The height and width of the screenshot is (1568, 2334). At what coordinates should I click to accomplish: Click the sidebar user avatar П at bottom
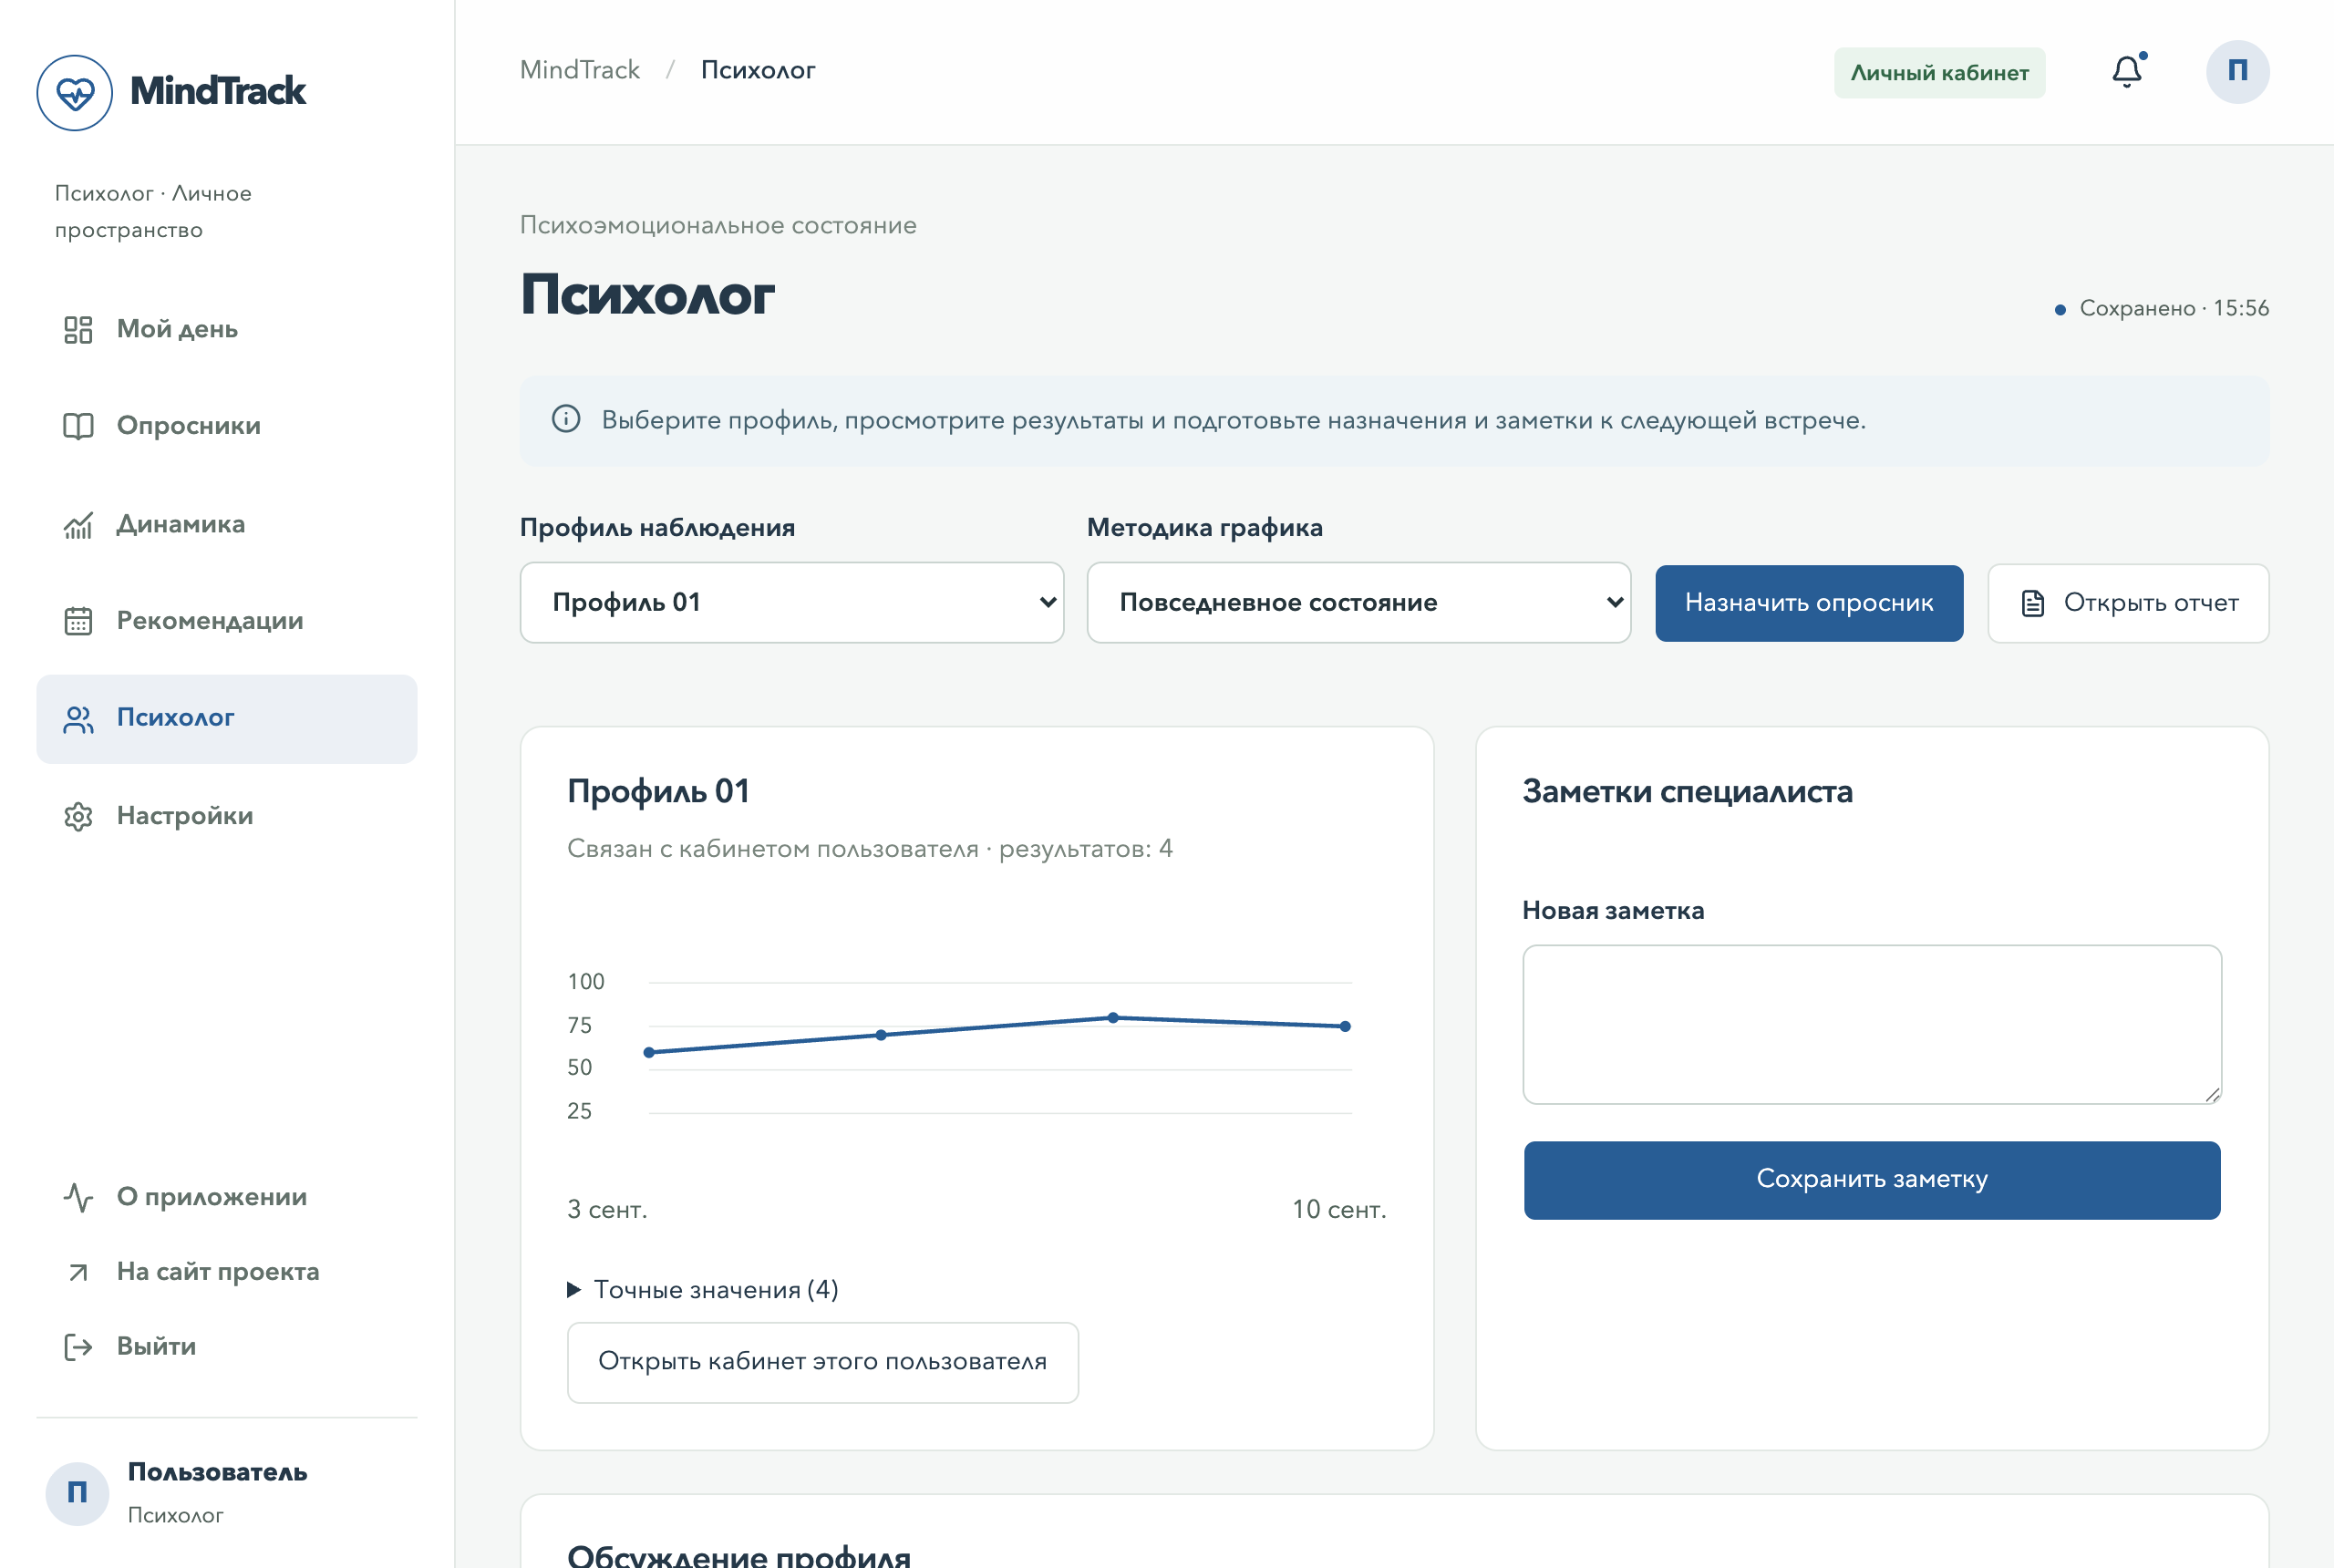[77, 1493]
